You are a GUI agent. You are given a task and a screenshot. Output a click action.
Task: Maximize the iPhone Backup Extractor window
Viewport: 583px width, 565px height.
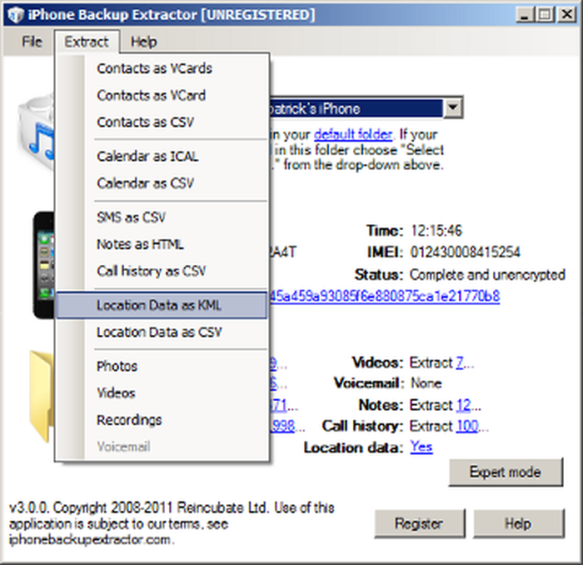point(545,15)
